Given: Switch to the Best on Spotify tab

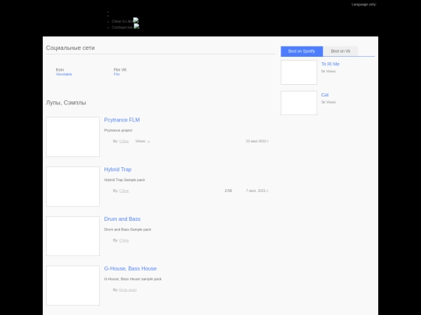Looking at the screenshot, I should click(302, 51).
